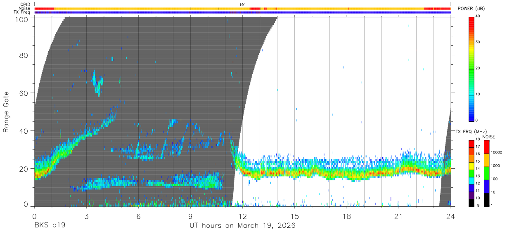Click the POWER (dB) legend title

(x=471, y=9)
